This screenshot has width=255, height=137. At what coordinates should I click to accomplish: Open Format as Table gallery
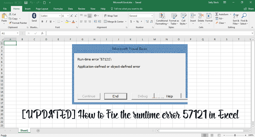point(174,19)
